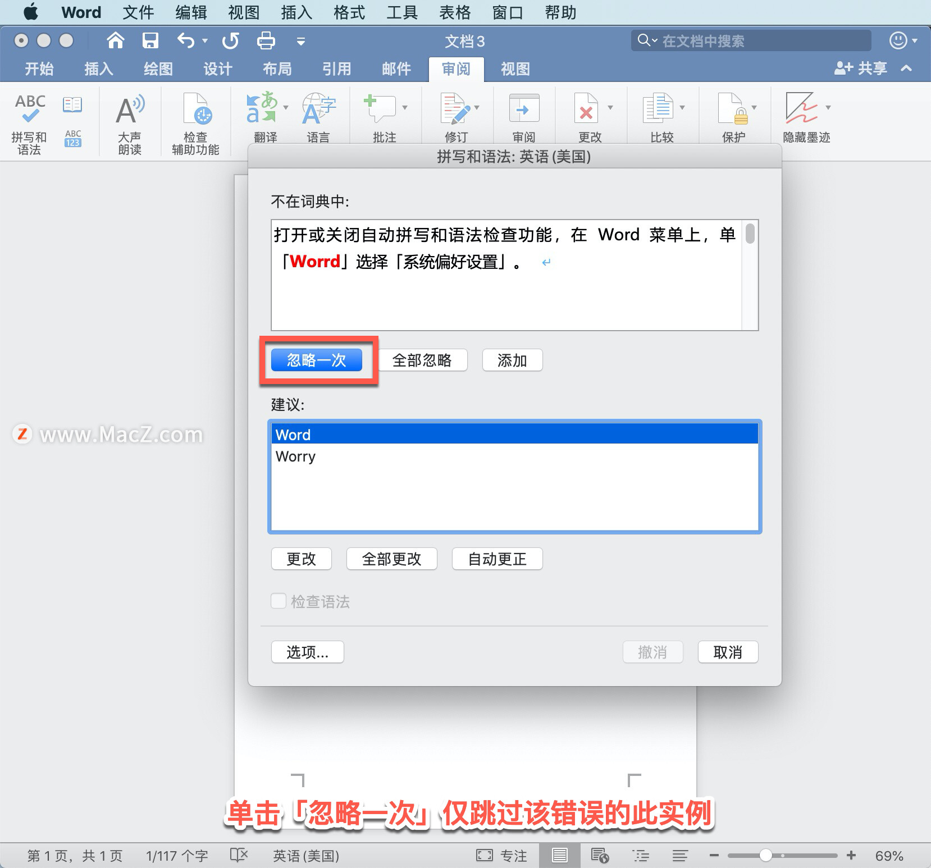The image size is (931, 868).
Task: Expand Hide Ink dropdown arrow
Action: (828, 107)
